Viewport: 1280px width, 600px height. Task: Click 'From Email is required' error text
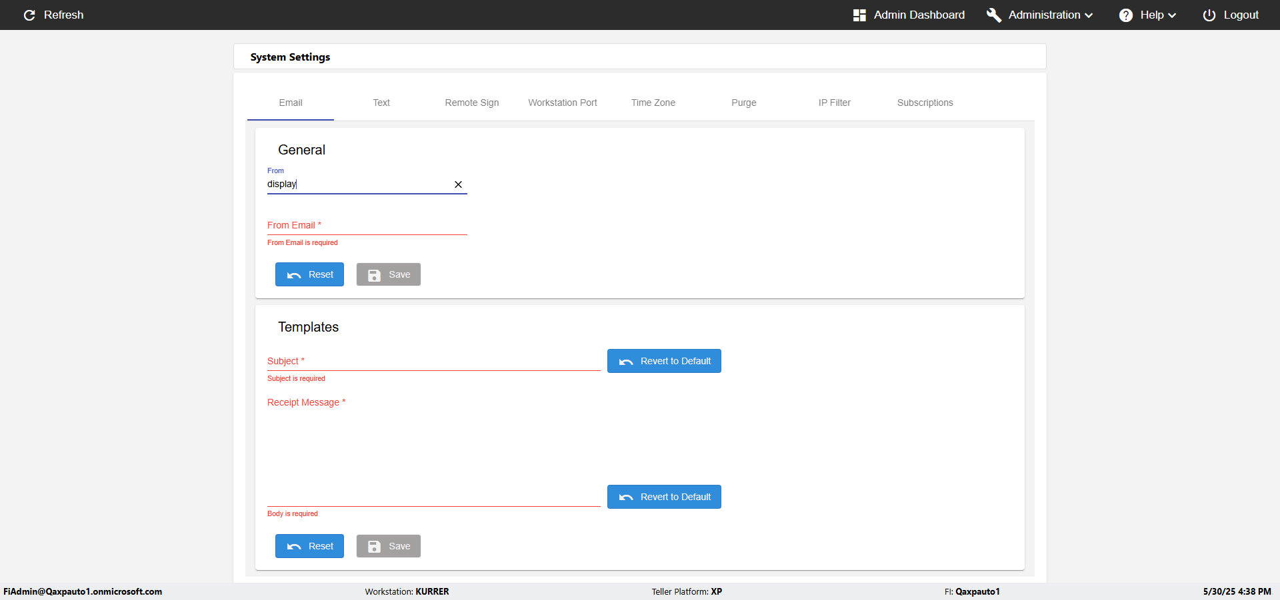303,242
